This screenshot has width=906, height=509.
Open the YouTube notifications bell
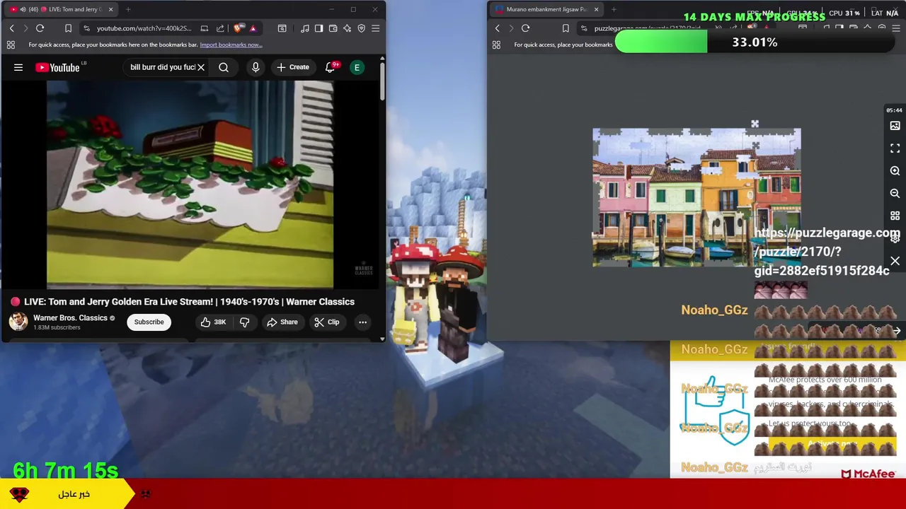point(331,67)
